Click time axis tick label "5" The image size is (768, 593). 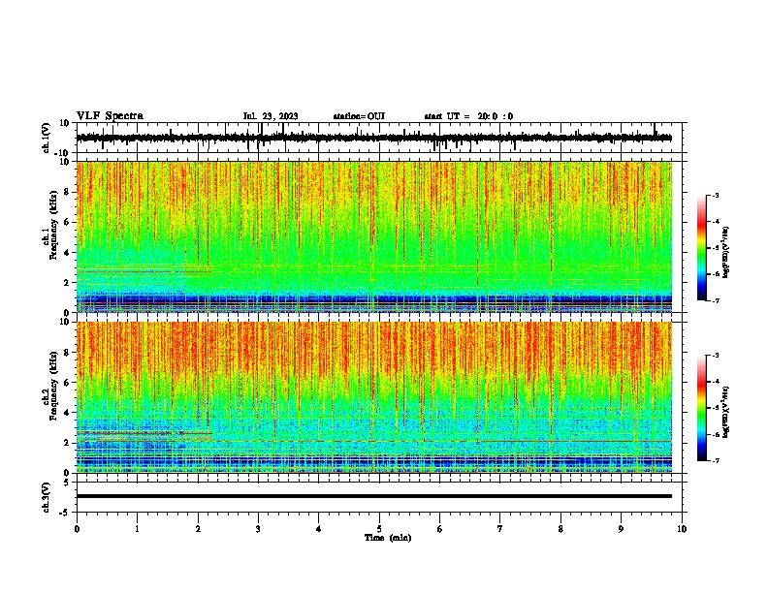379,529
